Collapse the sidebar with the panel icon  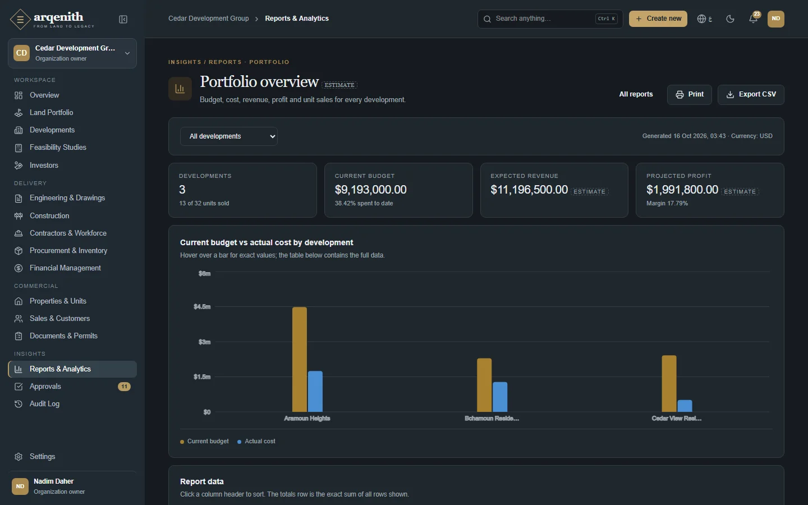[x=123, y=20]
